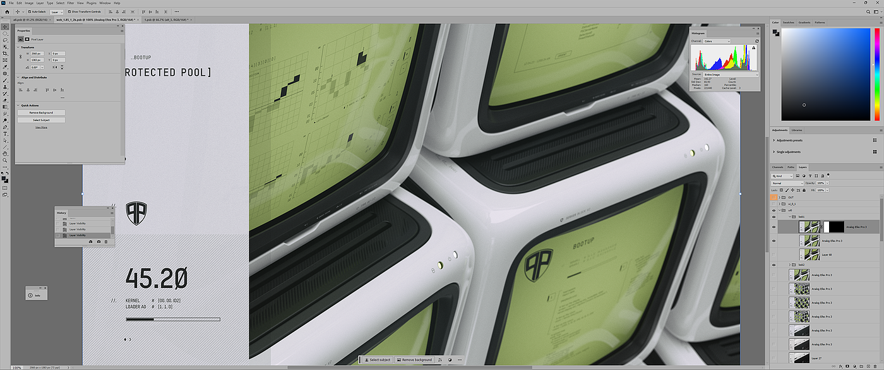Create a new layer with the plus icon

[x=868, y=366]
